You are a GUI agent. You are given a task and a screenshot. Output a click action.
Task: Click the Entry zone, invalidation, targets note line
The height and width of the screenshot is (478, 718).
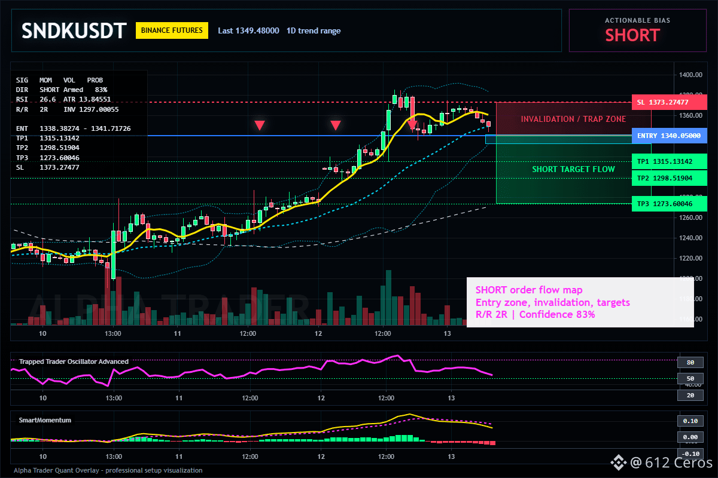pyautogui.click(x=553, y=302)
